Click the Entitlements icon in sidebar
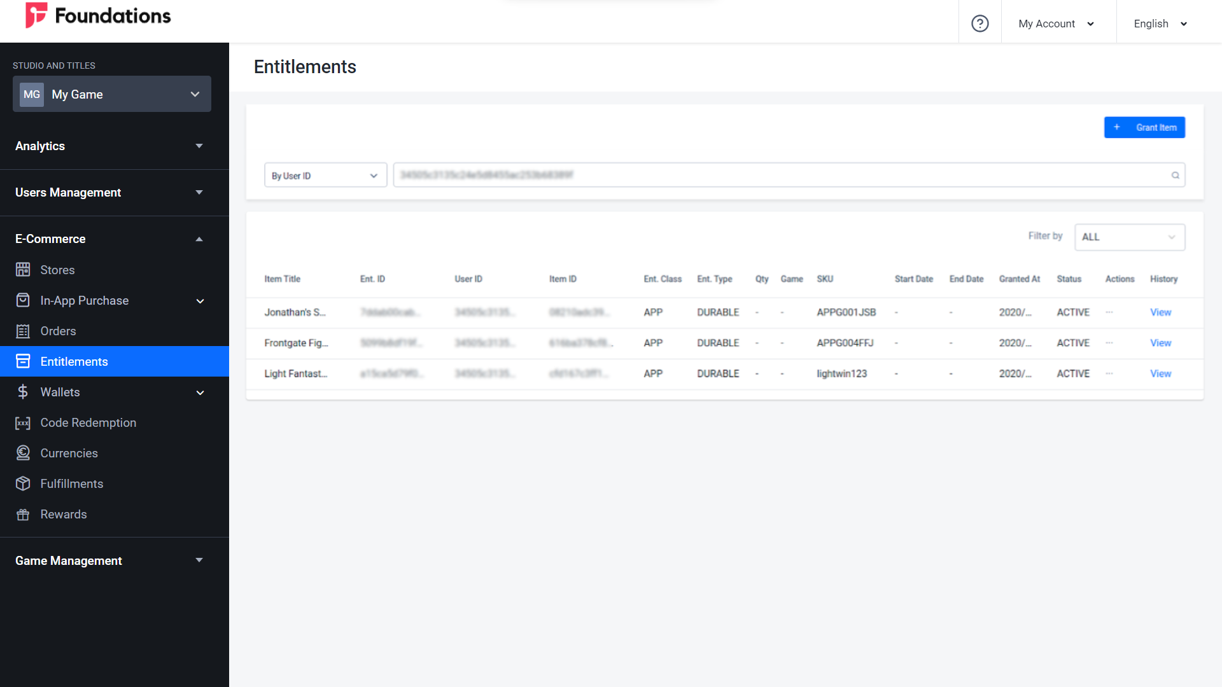This screenshot has height=687, width=1222. [23, 361]
